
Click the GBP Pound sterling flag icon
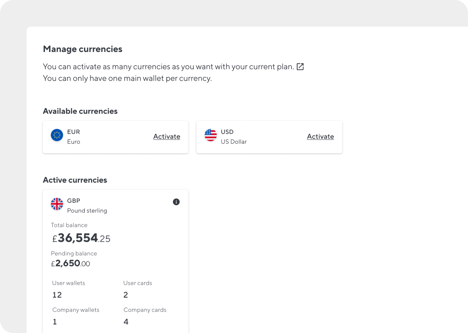pyautogui.click(x=57, y=204)
